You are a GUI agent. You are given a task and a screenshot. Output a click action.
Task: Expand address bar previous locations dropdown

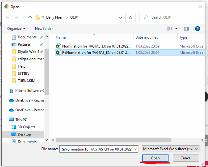[121, 17]
